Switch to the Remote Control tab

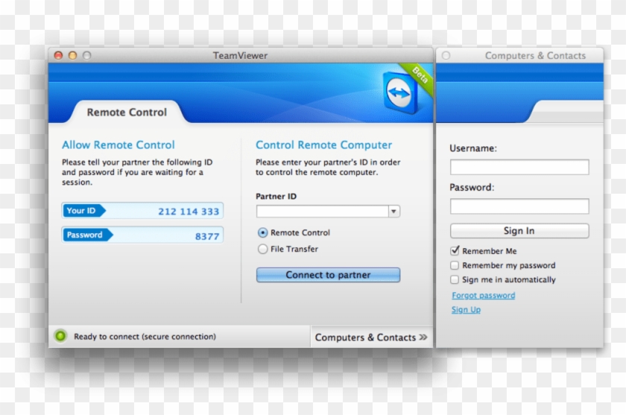(x=127, y=112)
